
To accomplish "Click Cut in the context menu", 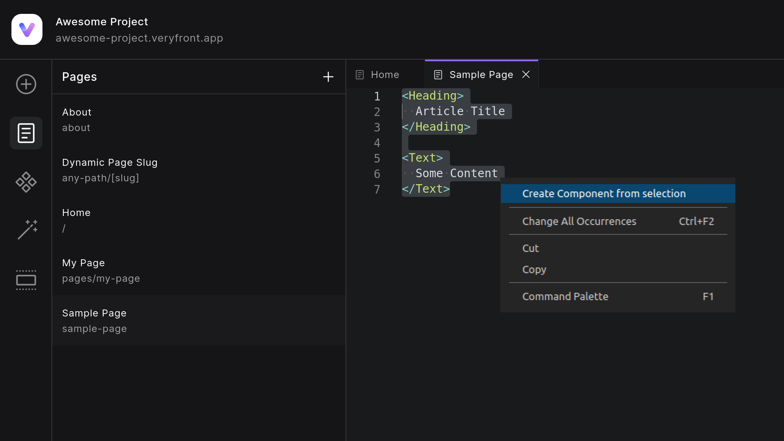I will (x=530, y=248).
